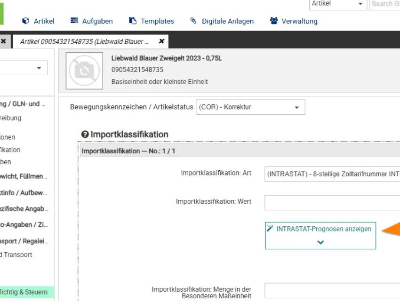Open the dropdown at the top of the sidebar

24,67
